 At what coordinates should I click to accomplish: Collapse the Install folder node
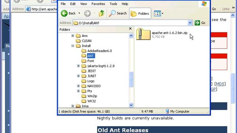73,46
